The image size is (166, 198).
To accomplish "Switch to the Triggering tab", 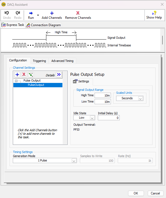I will coord(39,61).
